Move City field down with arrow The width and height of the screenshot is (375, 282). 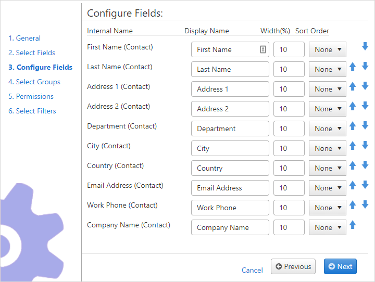pos(365,145)
